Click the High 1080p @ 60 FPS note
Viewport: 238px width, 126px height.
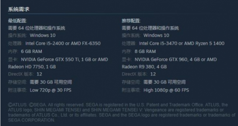[x=166, y=90]
